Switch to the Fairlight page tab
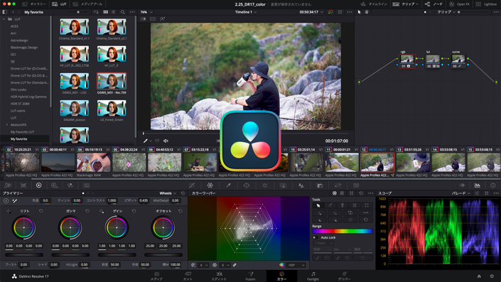The image size is (501, 282). pos(313,276)
